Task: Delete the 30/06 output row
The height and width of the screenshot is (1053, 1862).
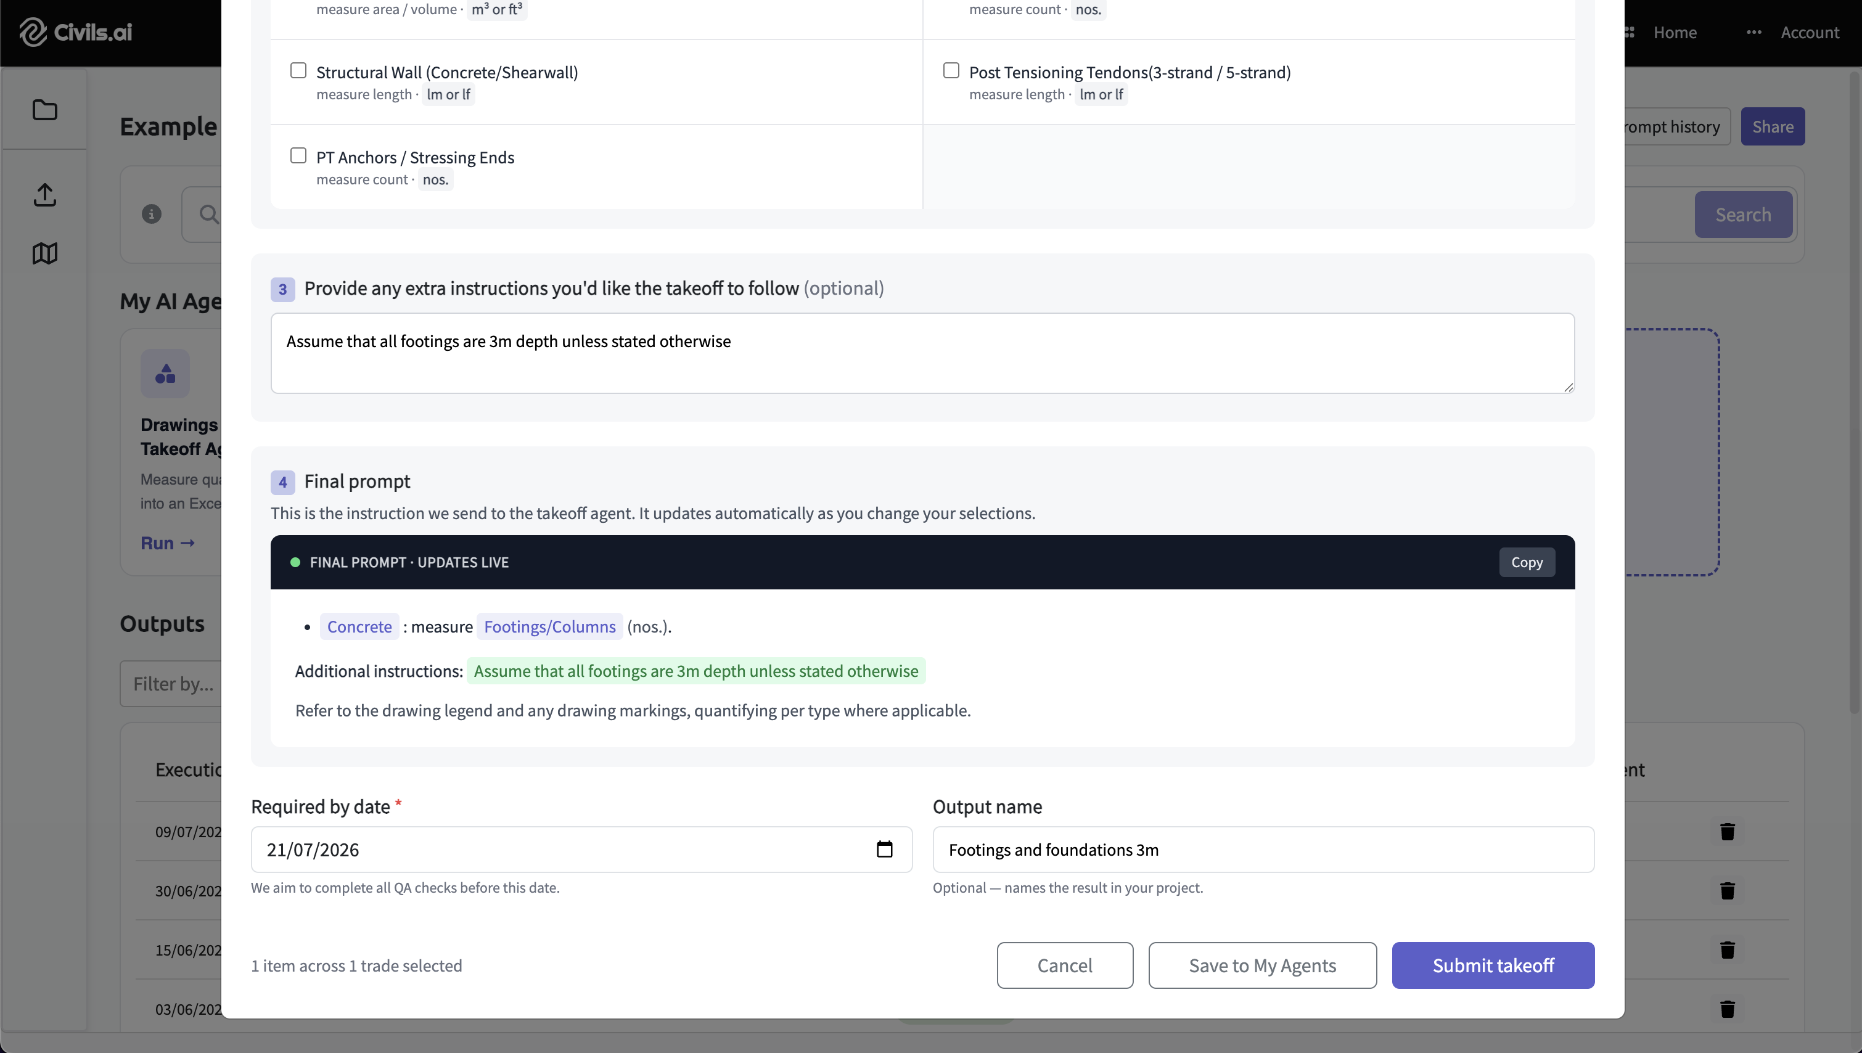Action: tap(1728, 890)
